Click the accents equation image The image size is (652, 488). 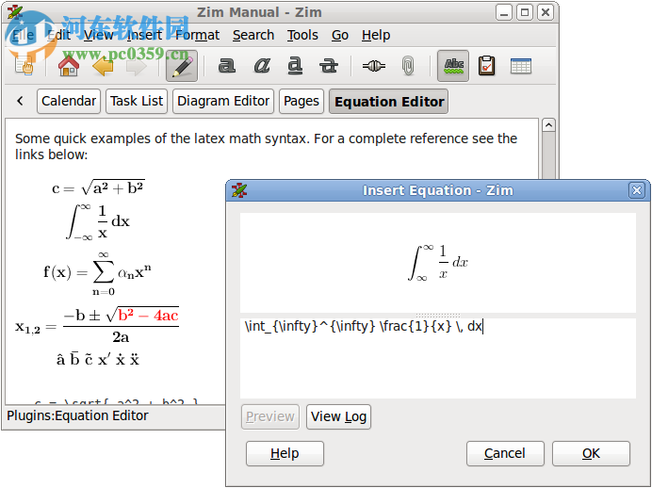[98, 358]
